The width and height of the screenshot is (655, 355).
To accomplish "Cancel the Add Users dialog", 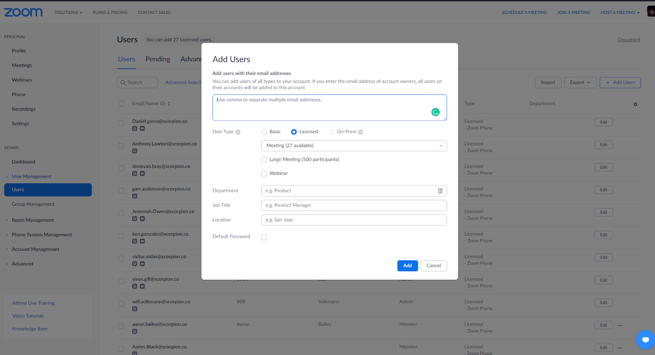I will point(434,266).
